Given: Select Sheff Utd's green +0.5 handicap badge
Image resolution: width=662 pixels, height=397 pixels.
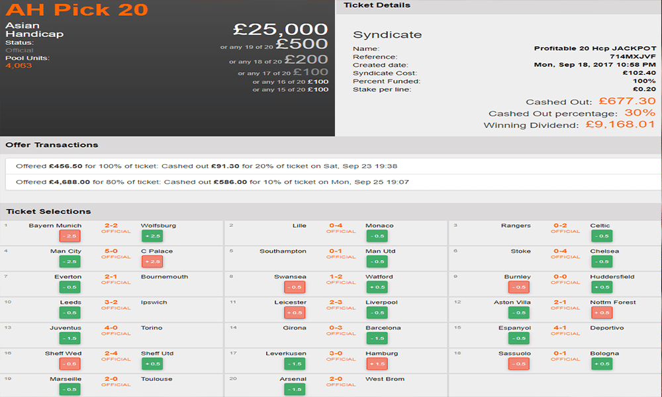Looking at the screenshot, I should 152,363.
